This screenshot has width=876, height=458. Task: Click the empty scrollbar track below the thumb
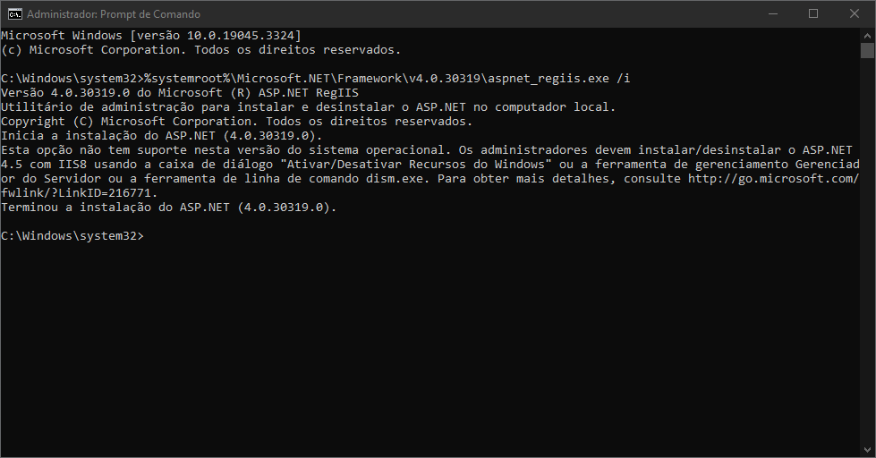coord(867,268)
